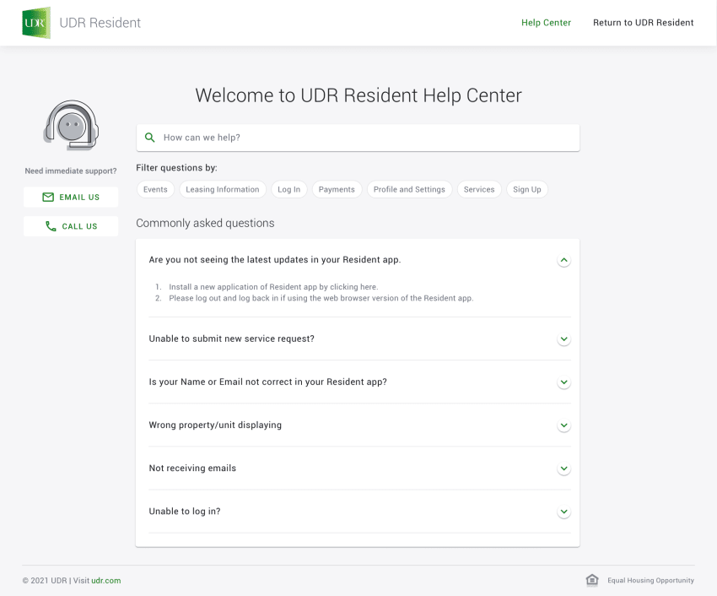Collapse the latest updates question chevron
717x596 pixels.
coord(563,260)
